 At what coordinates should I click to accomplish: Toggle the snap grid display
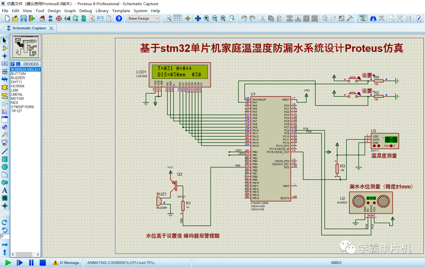point(177,18)
